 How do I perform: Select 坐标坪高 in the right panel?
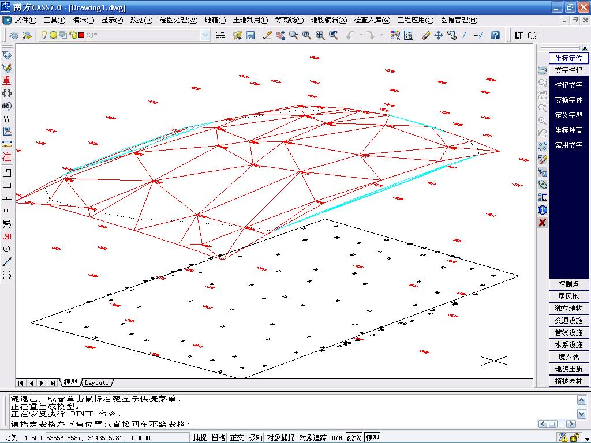click(x=568, y=130)
